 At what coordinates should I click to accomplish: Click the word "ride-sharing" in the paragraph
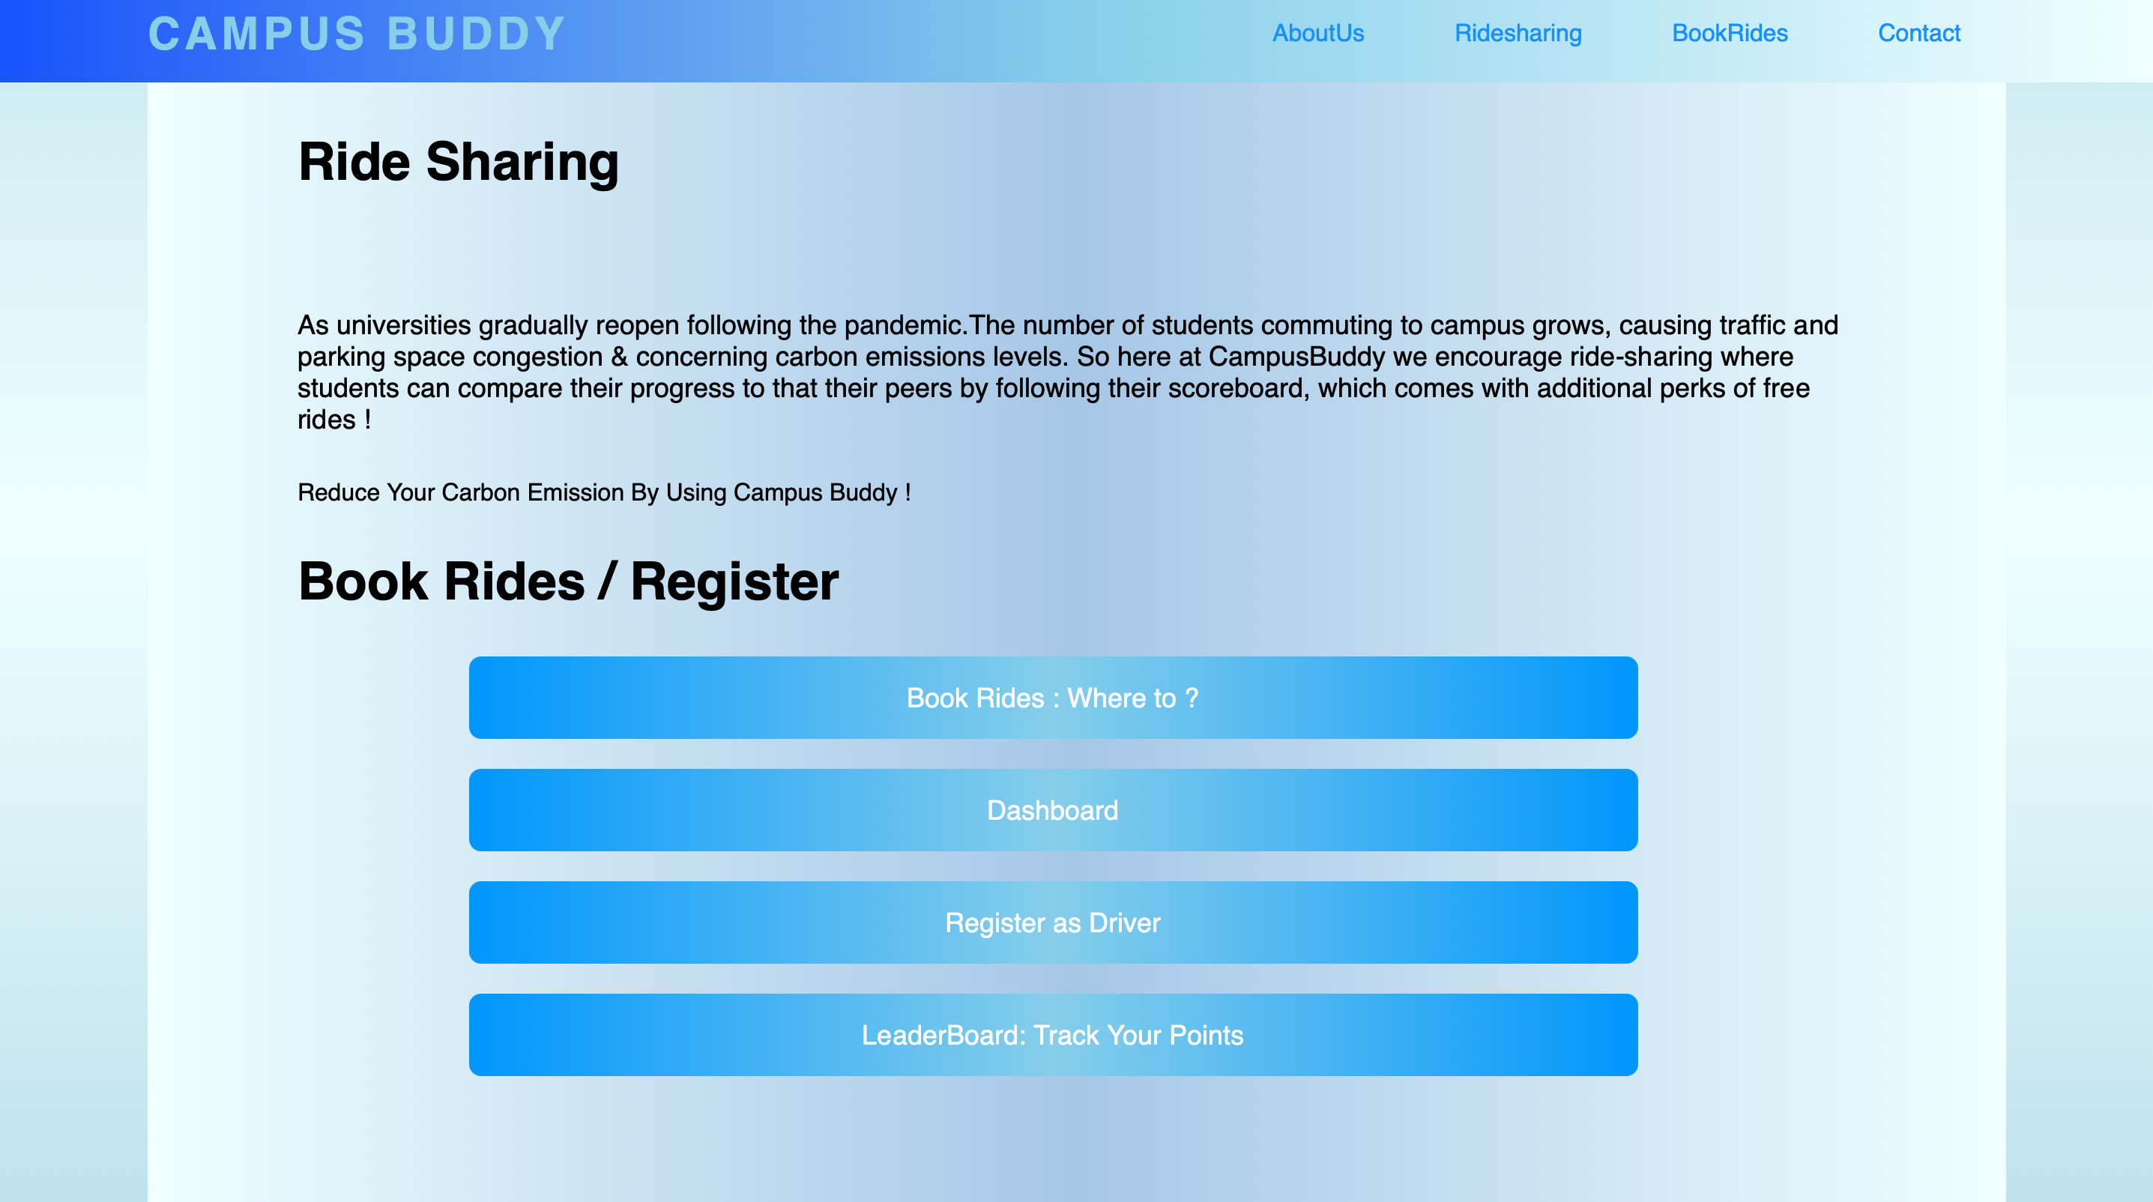point(1640,357)
